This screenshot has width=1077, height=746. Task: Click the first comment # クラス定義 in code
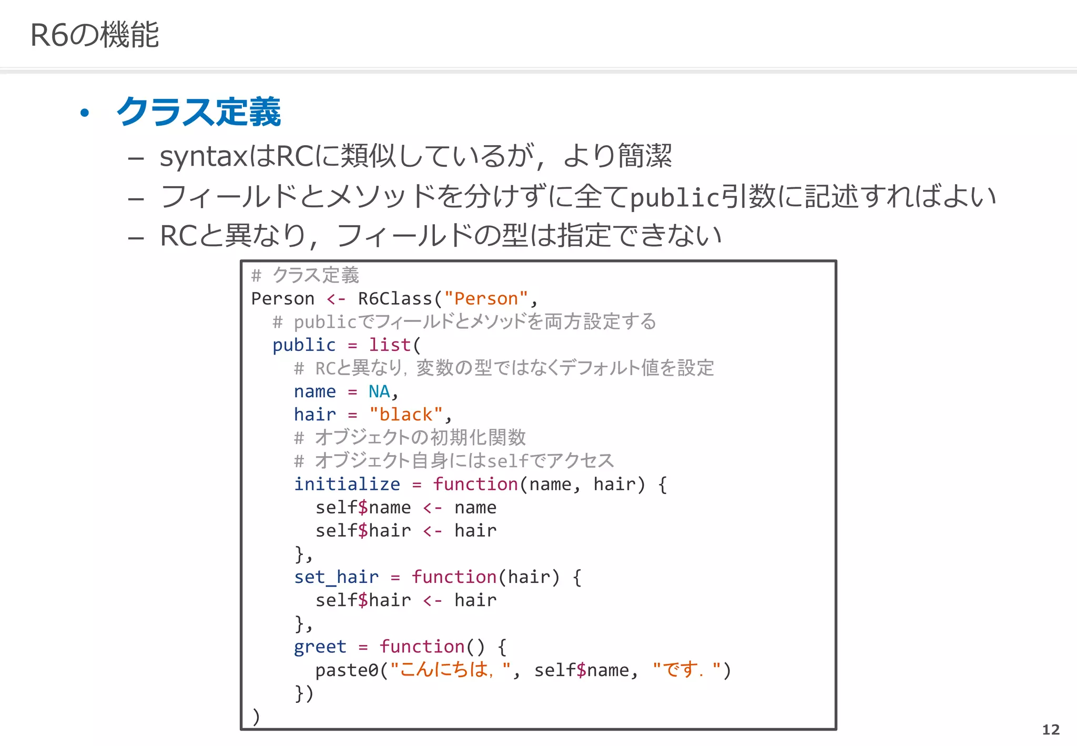[306, 275]
